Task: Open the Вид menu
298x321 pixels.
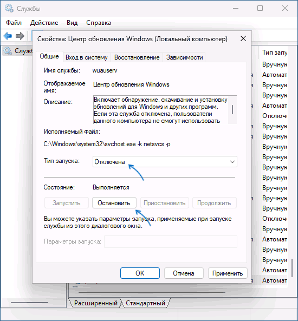Action: click(x=72, y=23)
